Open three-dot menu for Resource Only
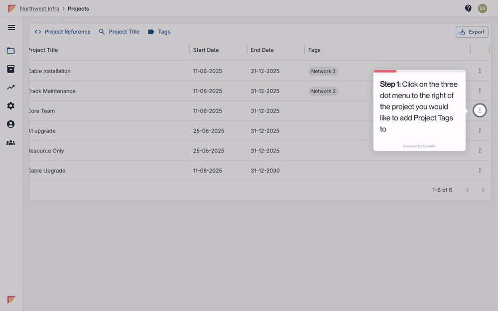Screen dimensions: 498x311 point(480,150)
